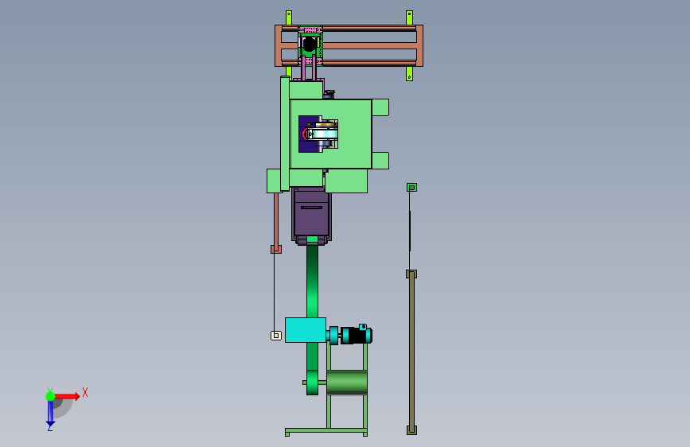This screenshot has width=690, height=447.
Task: Select the yellow-green bracket at top right
Action: [x=409, y=18]
